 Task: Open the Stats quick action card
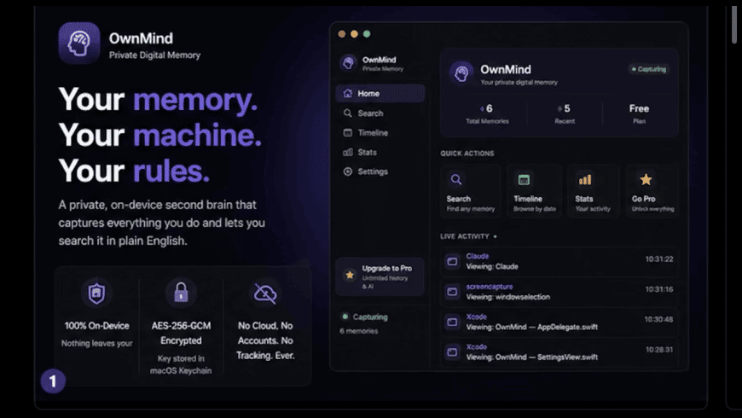[x=593, y=191]
